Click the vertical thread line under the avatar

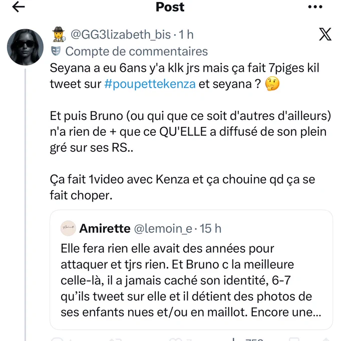point(25,205)
